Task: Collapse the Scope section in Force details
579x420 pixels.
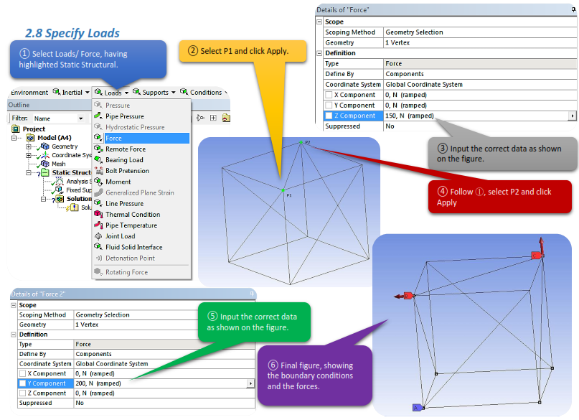Action: click(x=320, y=22)
